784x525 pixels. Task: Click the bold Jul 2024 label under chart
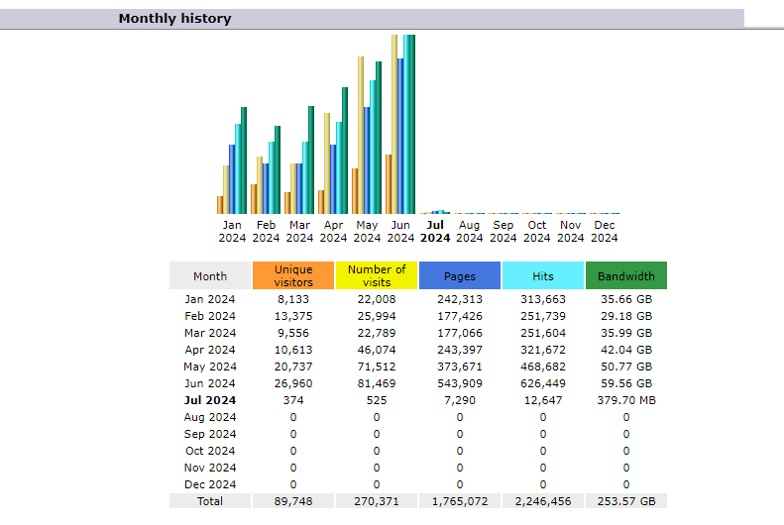(x=435, y=231)
